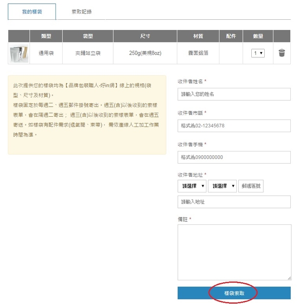Open the 數量 quantity dropdown
299x304 pixels.
[258, 53]
